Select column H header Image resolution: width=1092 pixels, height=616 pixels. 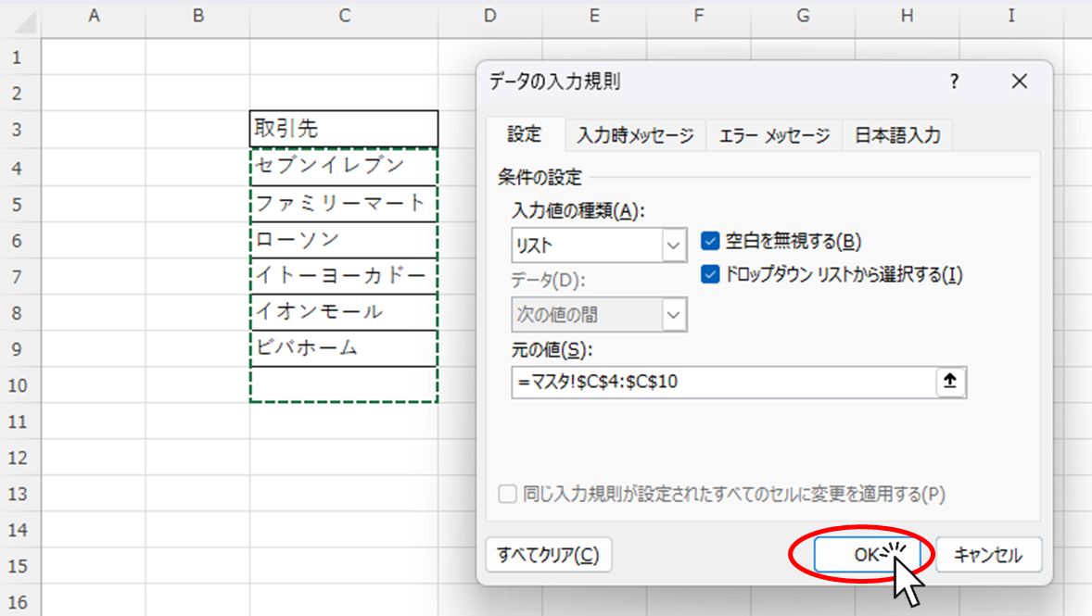tap(907, 17)
